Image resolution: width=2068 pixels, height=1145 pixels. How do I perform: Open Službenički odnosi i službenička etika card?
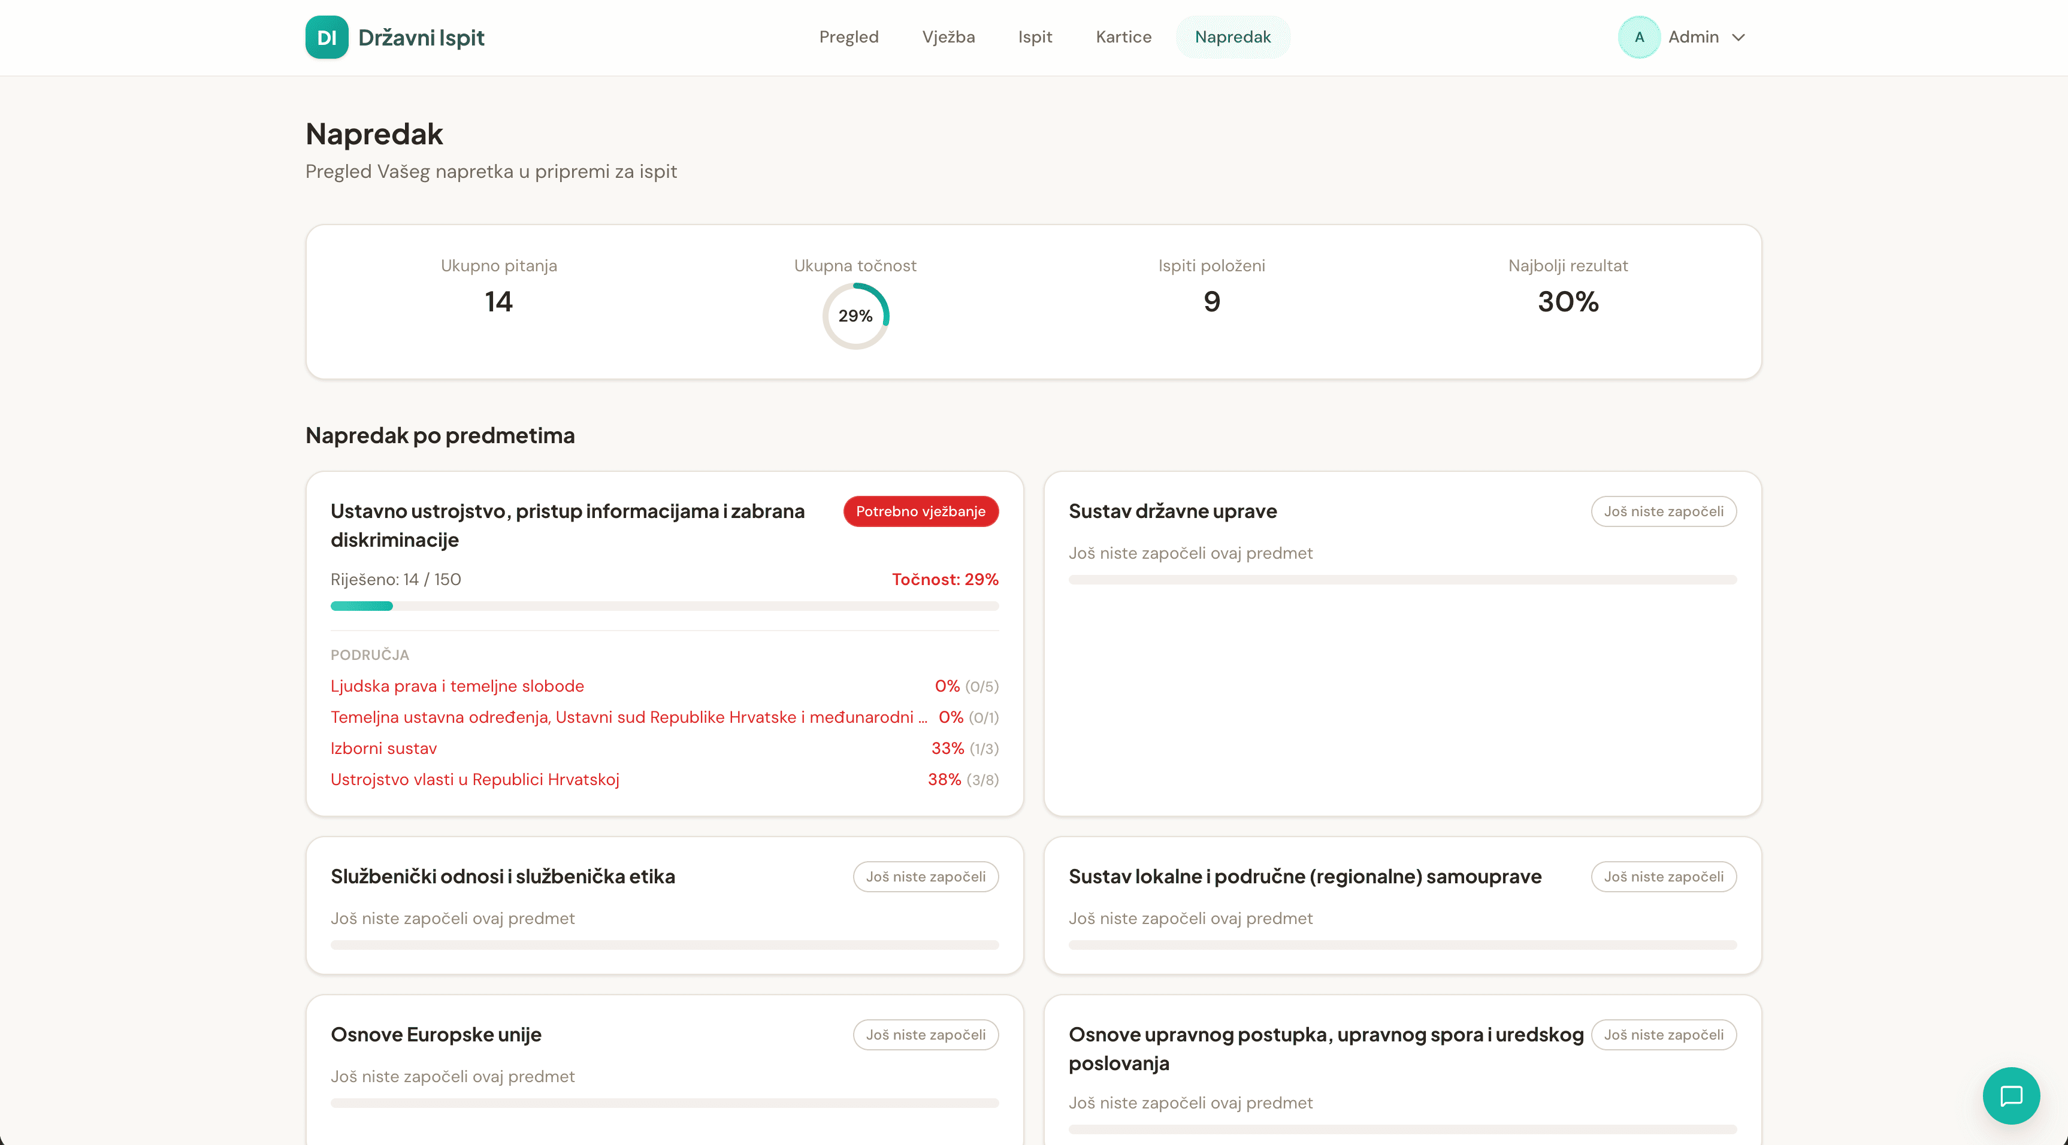(x=503, y=876)
